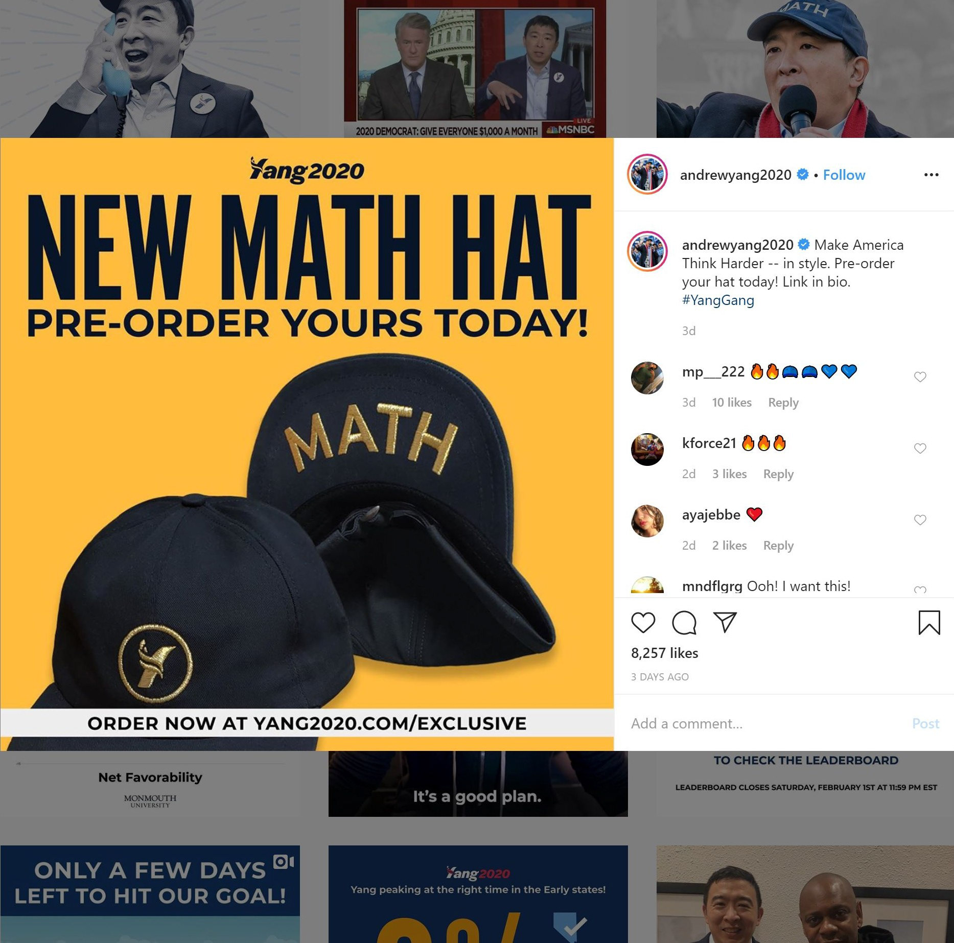Viewport: 954px width, 943px height.
Task: Follow the andrewyang2020 account
Action: click(x=844, y=175)
